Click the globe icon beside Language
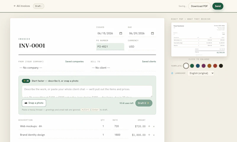The height and width of the screenshot is (142, 237). 172,73
